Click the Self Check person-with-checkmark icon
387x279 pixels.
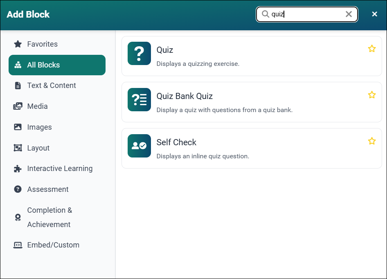[139, 146]
